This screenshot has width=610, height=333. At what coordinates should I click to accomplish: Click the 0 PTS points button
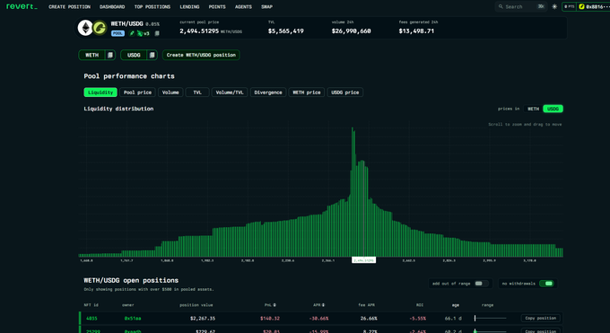[569, 6]
